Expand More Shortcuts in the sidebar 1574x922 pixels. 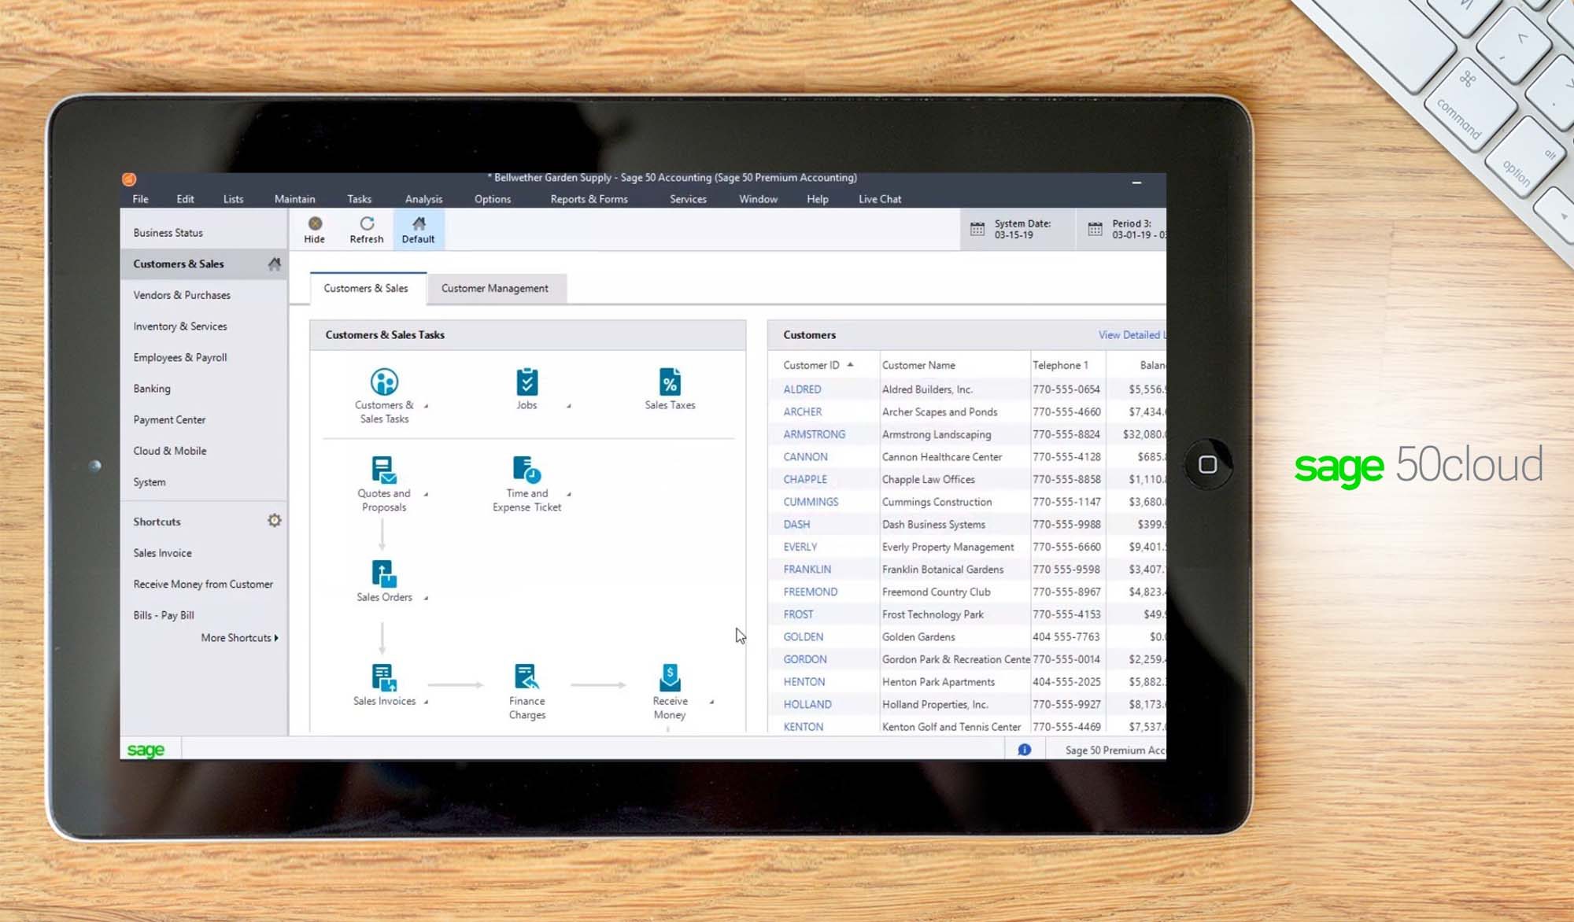240,638
